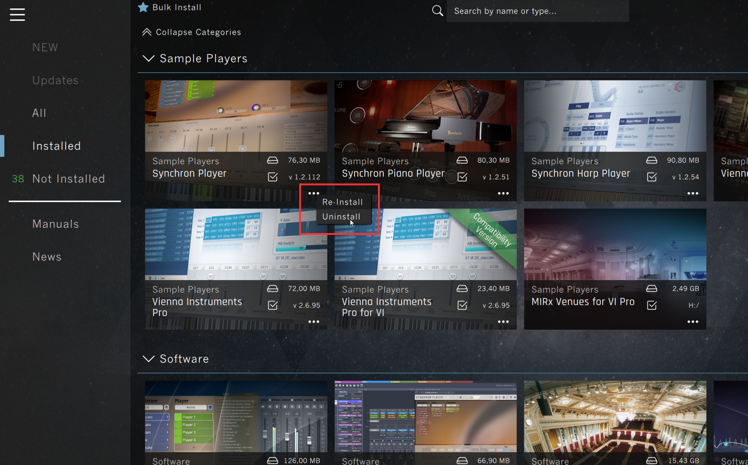The width and height of the screenshot is (748, 465).
Task: Toggle the Vienna Instruments Pro for VI checkbox
Action: (x=462, y=305)
